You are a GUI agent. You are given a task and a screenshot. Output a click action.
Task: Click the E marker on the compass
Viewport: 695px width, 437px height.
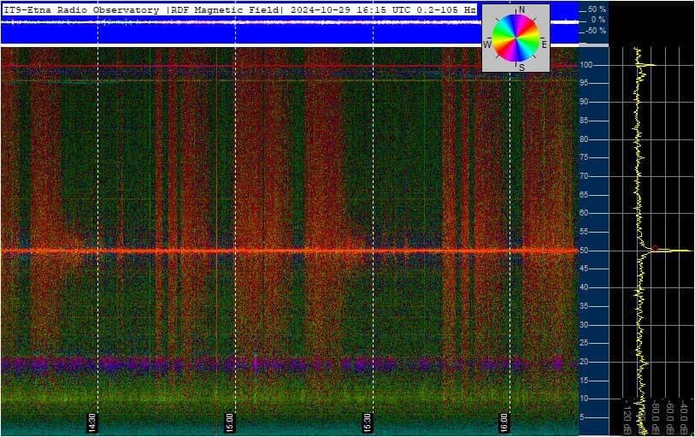(x=545, y=44)
